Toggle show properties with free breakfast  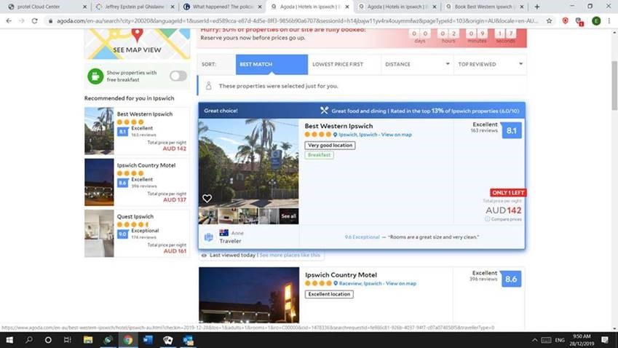[x=178, y=76]
